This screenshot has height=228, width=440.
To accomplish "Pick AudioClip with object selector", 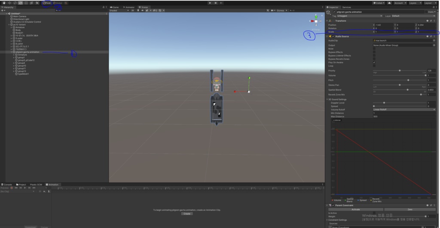I will tap(434, 41).
